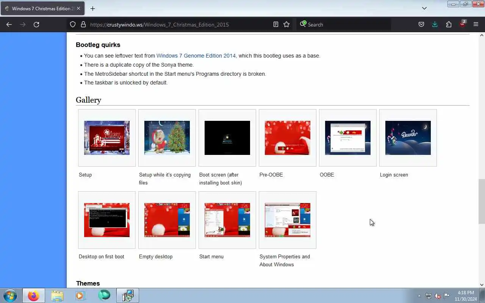Click the scrollbar thumb
This screenshot has width=485, height=303.
(482, 201)
